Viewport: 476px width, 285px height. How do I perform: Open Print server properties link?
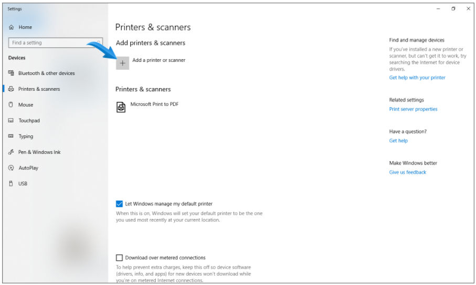(x=413, y=109)
